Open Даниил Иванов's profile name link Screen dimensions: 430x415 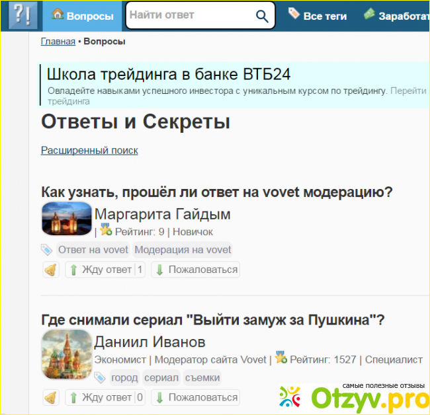tap(150, 342)
